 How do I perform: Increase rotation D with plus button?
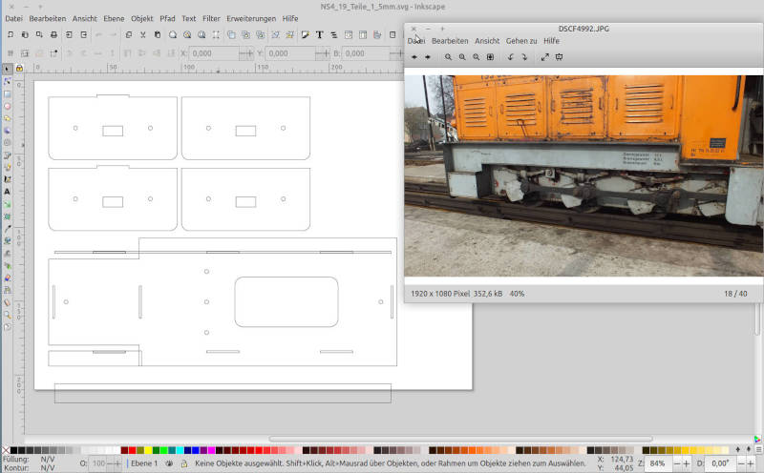751,463
